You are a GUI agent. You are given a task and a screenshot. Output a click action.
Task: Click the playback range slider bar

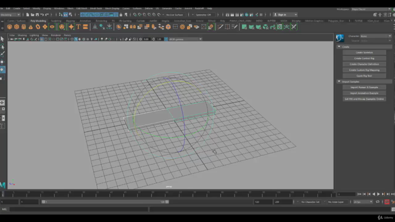point(105,202)
